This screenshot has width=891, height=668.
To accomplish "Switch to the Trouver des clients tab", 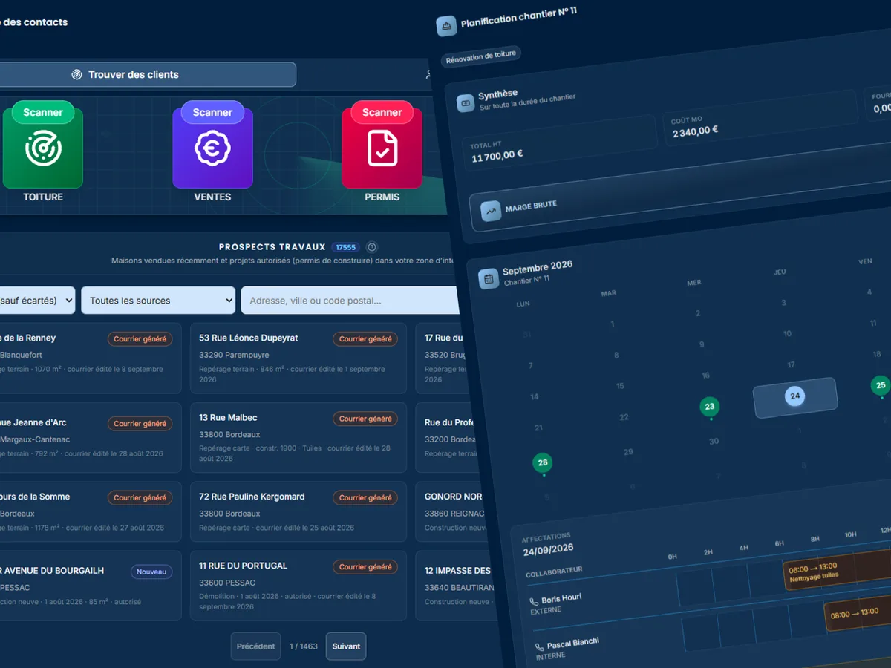I will click(x=148, y=74).
